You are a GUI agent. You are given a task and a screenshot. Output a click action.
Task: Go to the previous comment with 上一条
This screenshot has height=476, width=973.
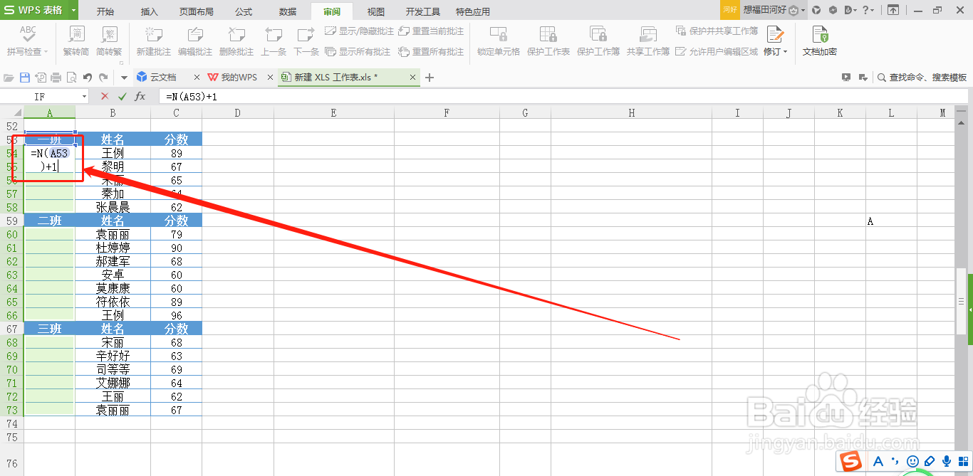274,41
